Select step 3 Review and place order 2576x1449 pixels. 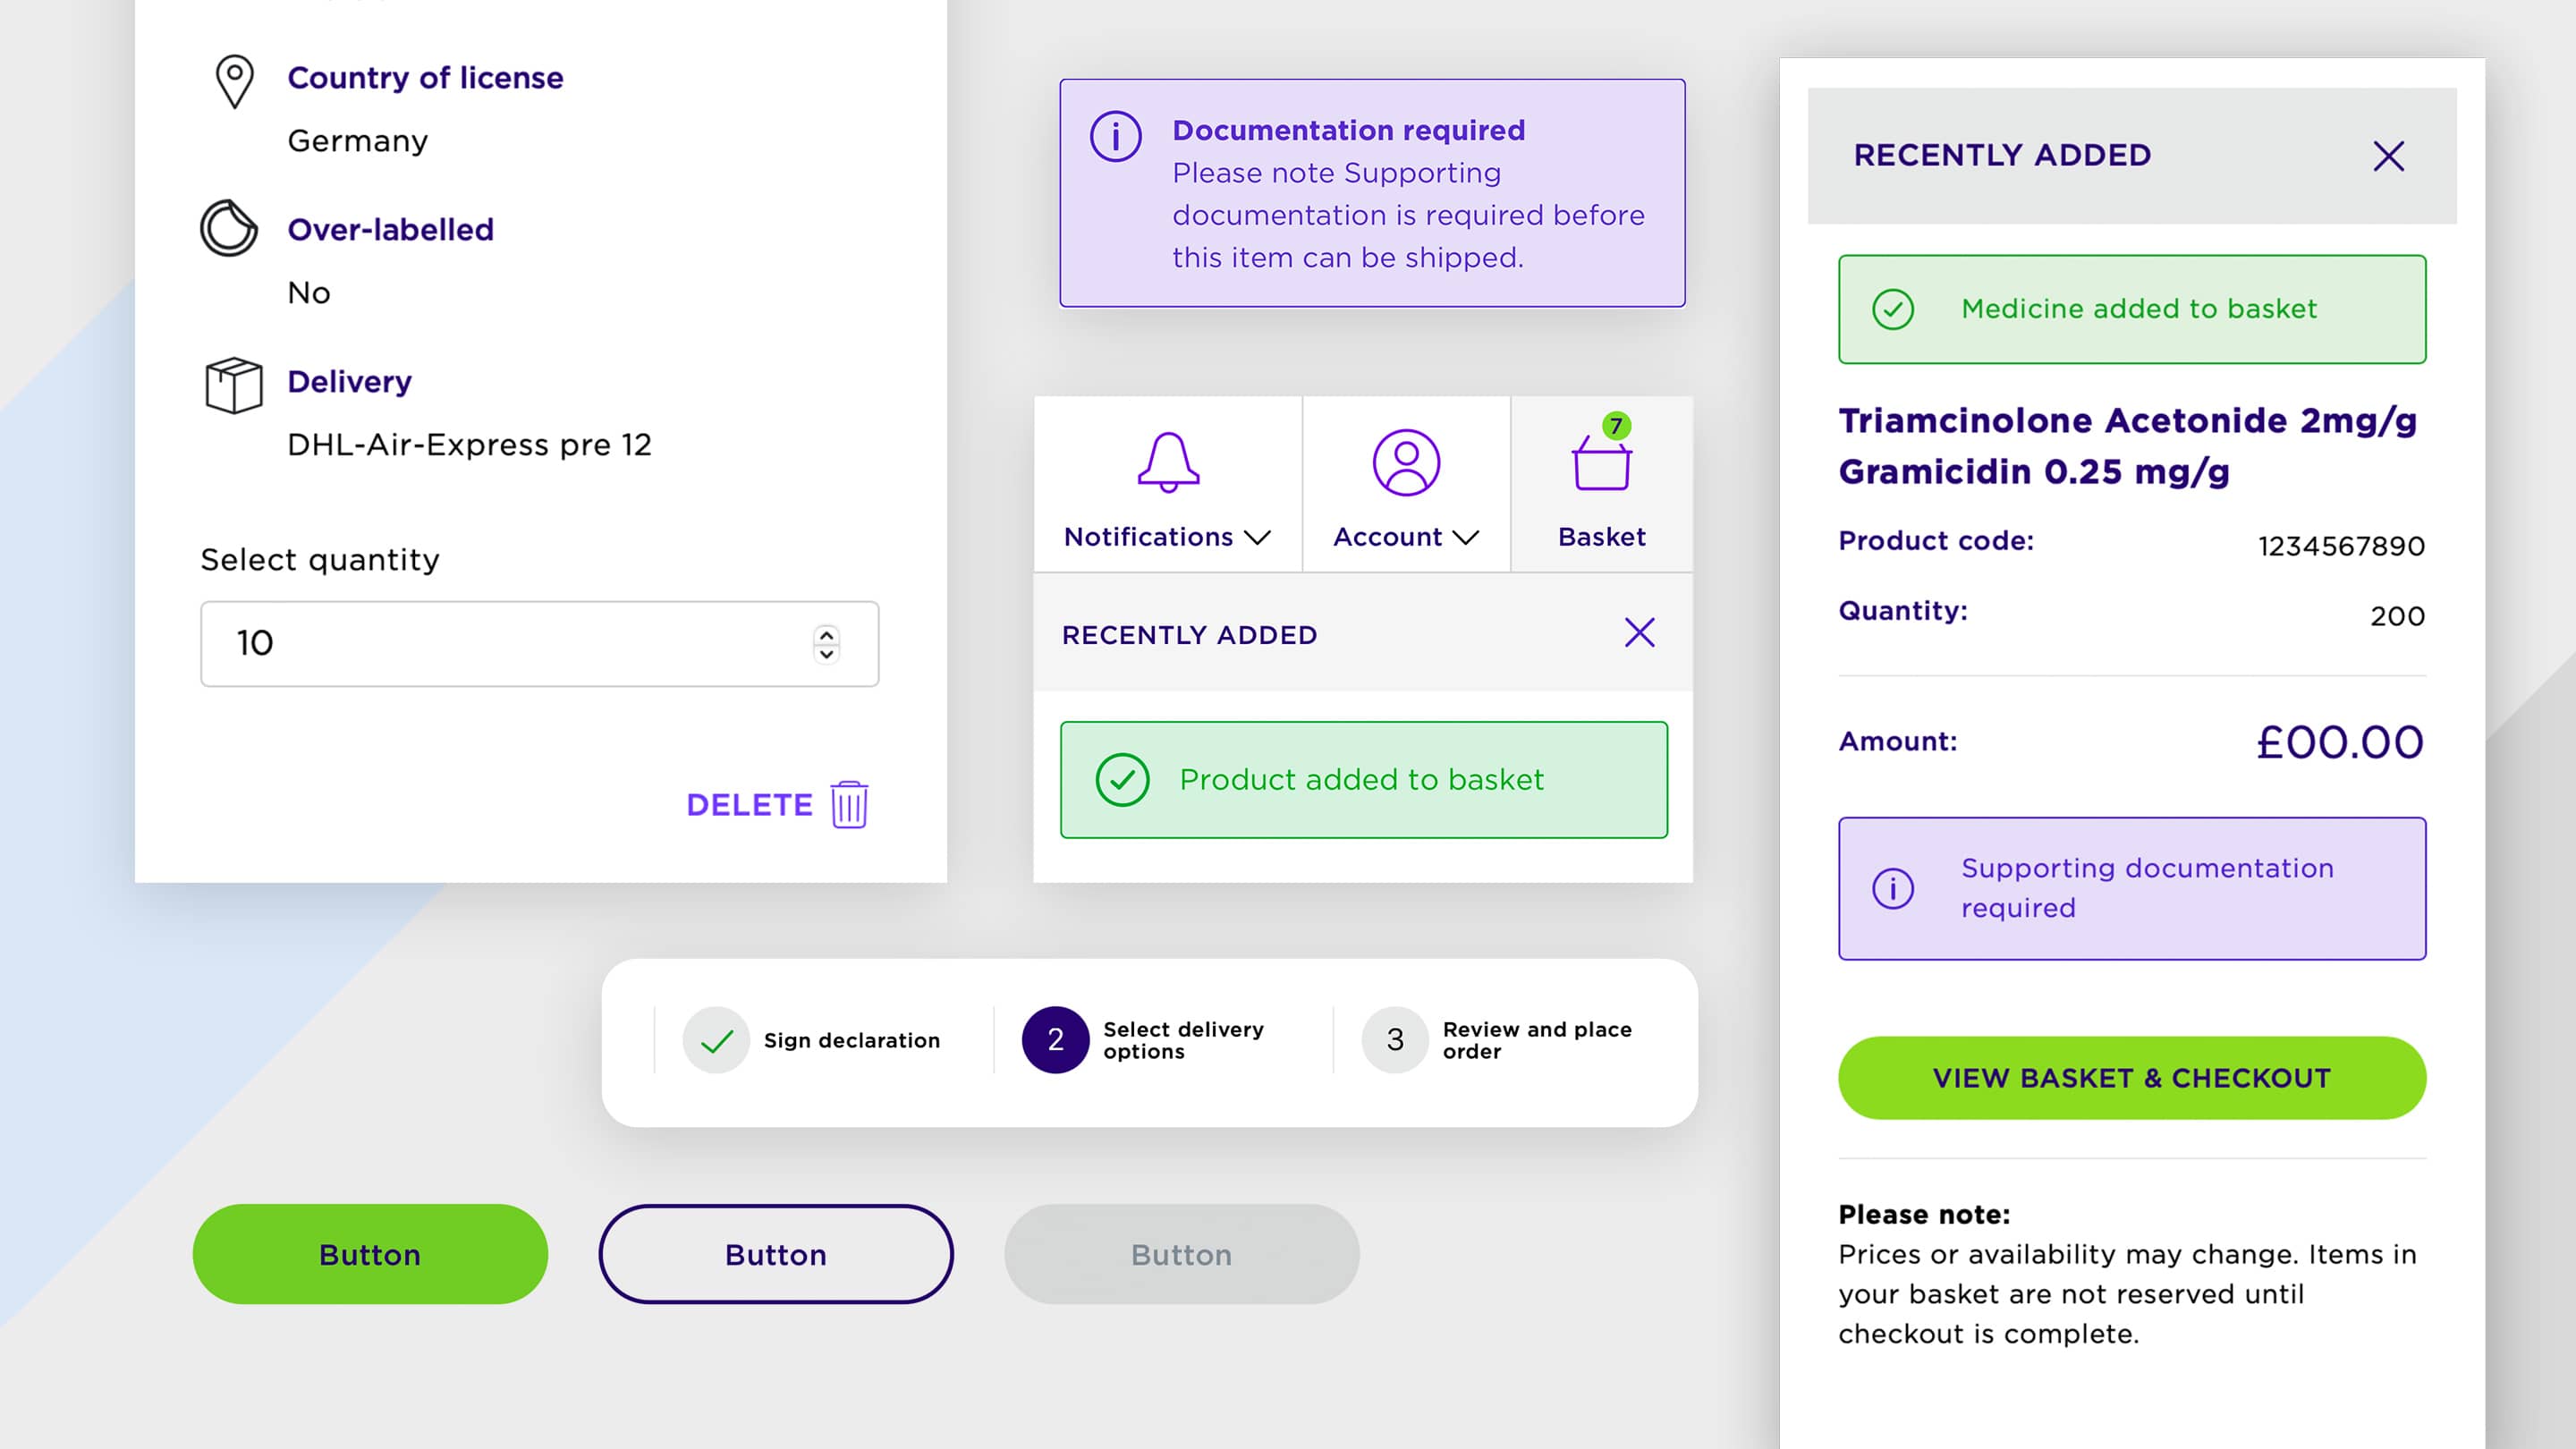click(x=1393, y=1040)
